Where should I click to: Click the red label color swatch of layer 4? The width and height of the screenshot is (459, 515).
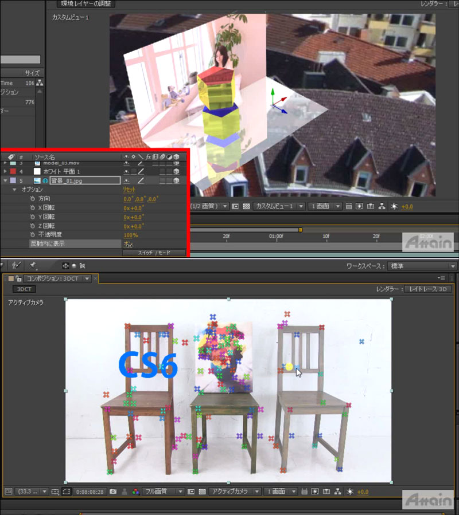pyautogui.click(x=13, y=171)
